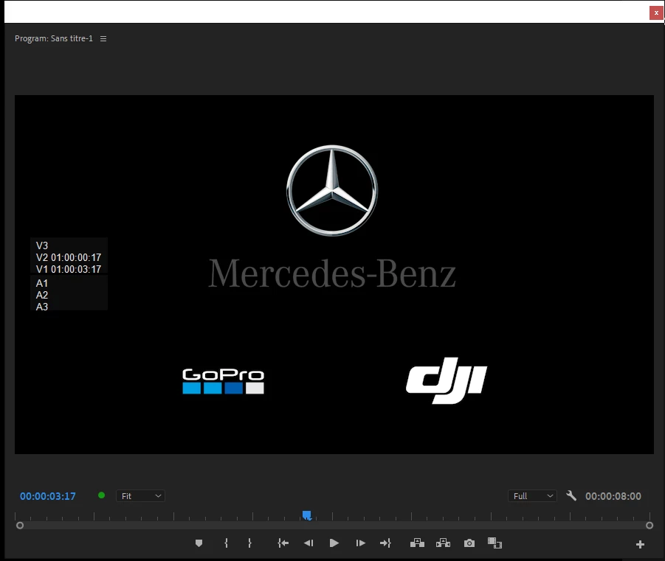Open the Program panel hamburger menu
The height and width of the screenshot is (561, 665).
click(x=103, y=38)
